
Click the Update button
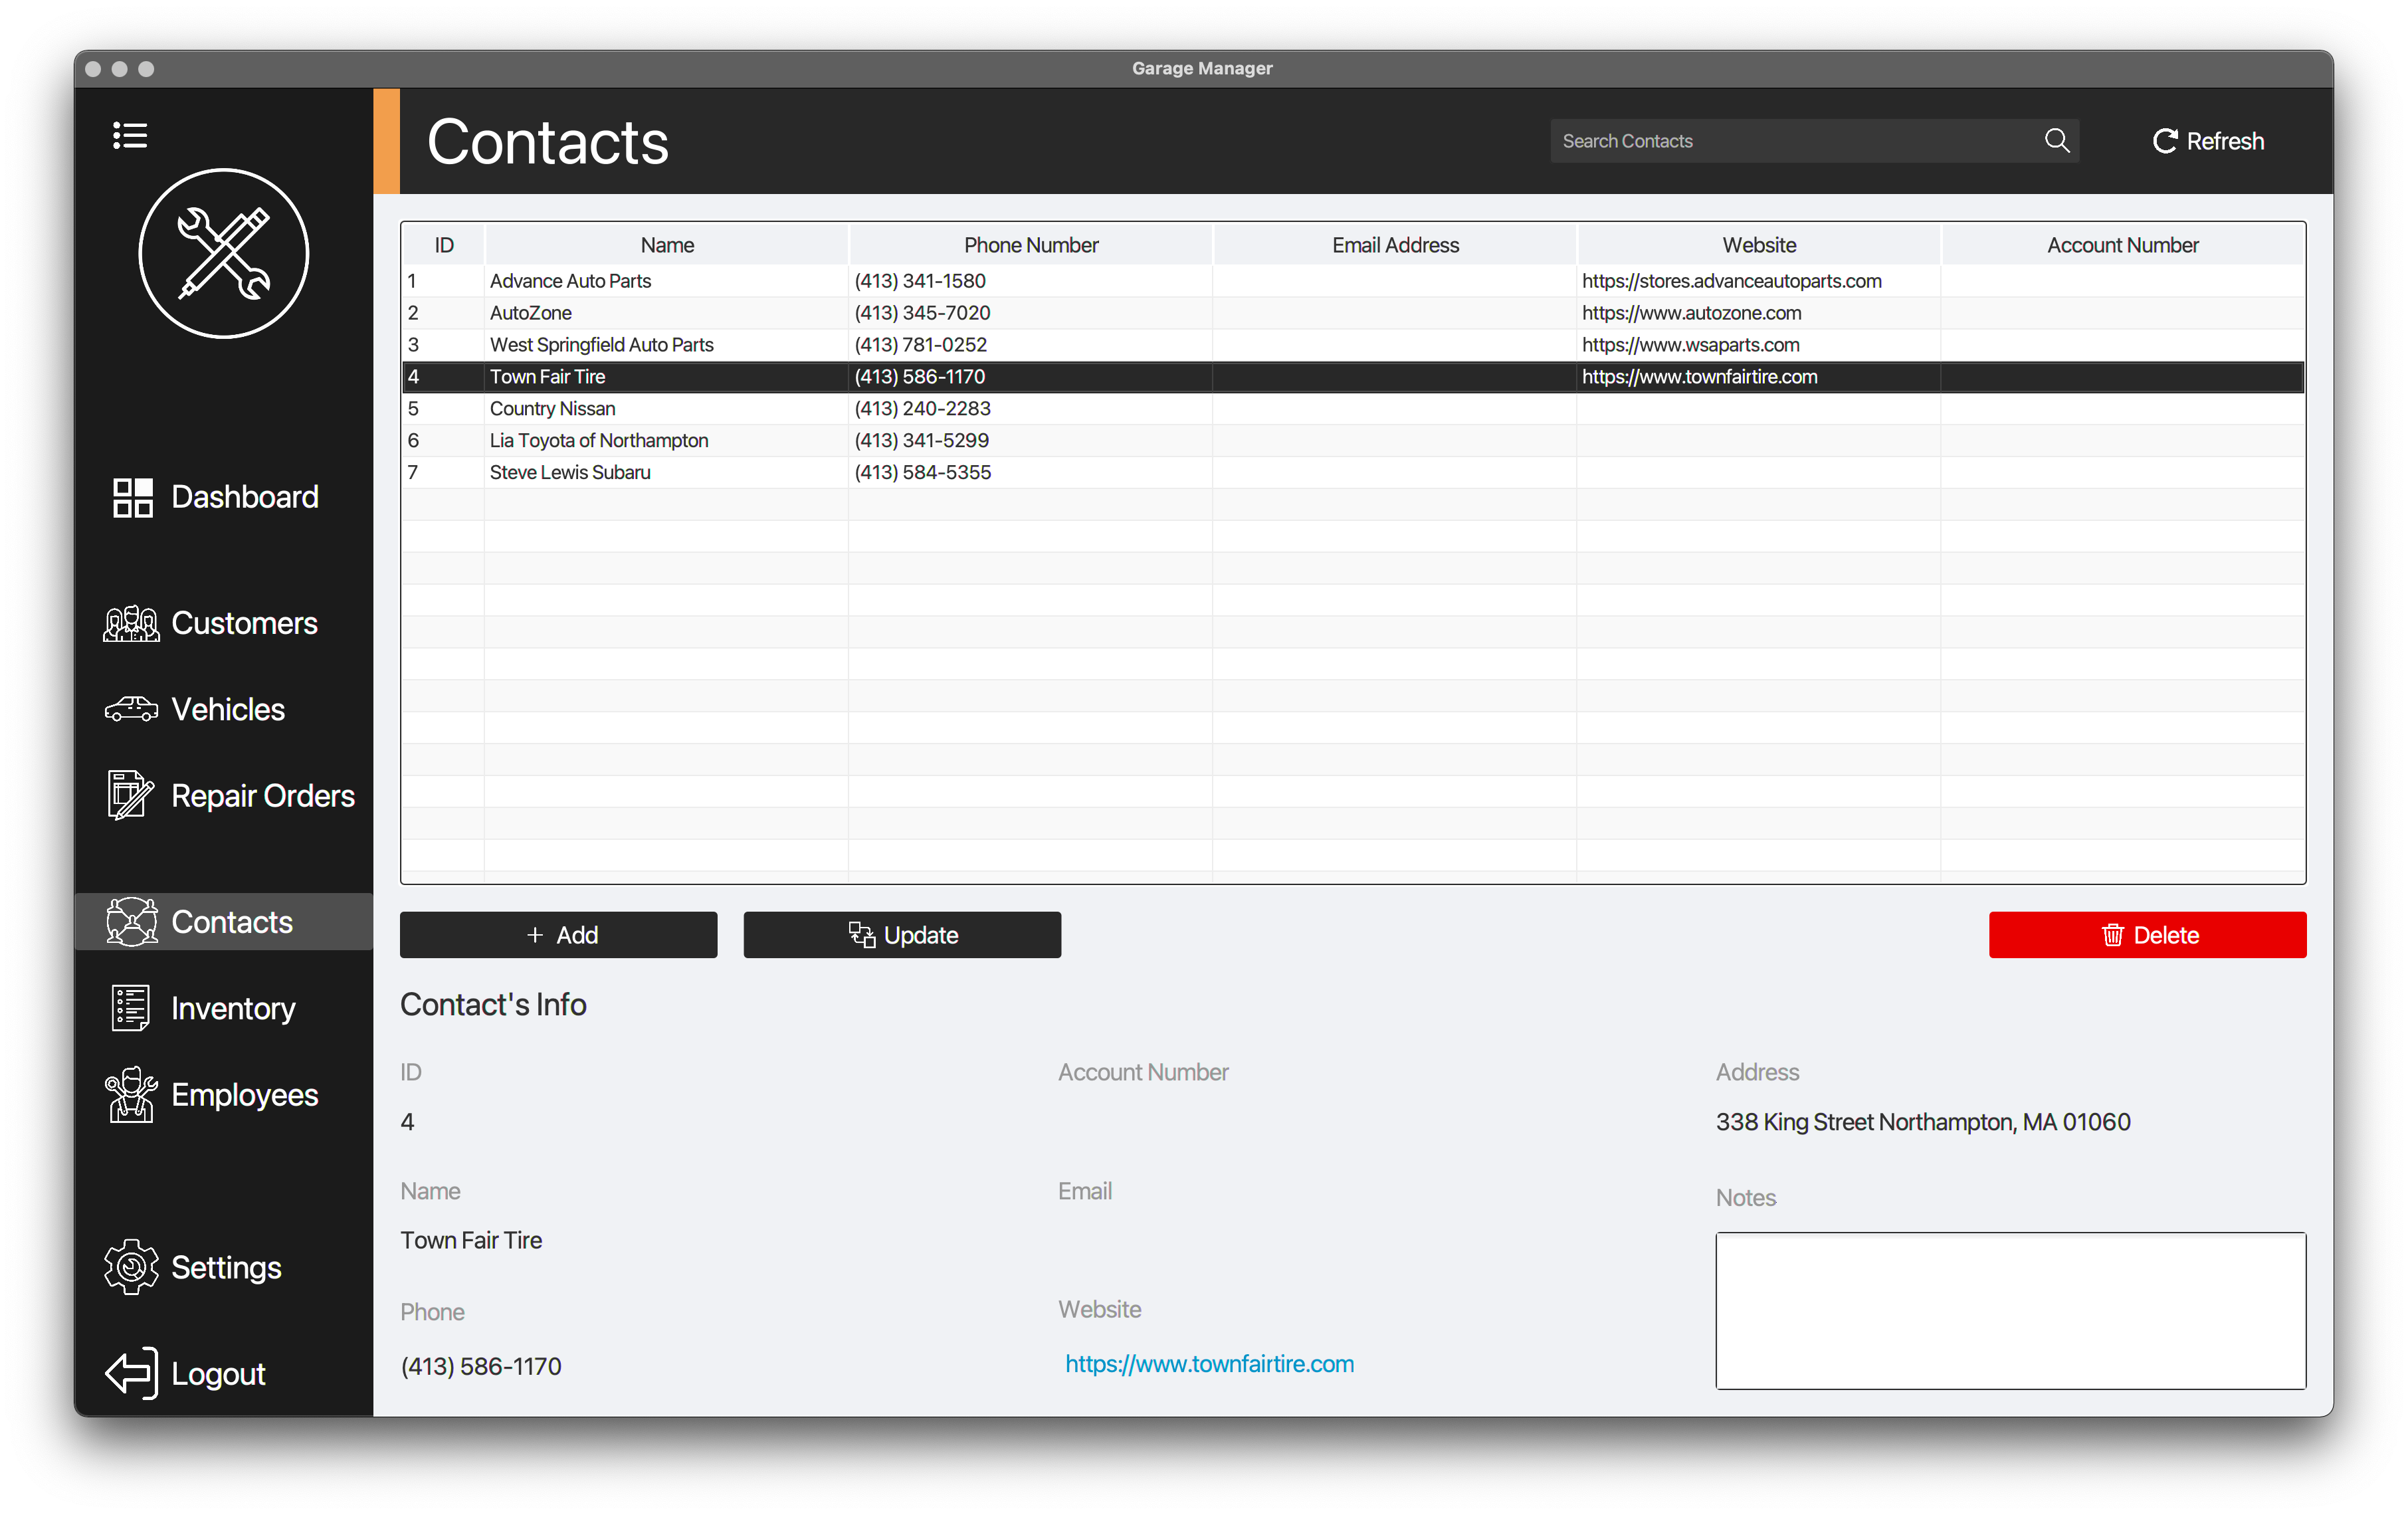902,935
